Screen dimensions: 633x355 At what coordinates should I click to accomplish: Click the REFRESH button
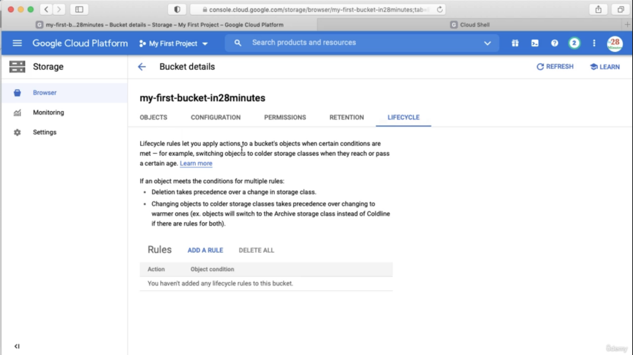coord(555,67)
